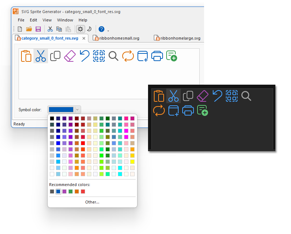Click the blue Undo arrow sprite icon
The image size is (291, 234).
click(84, 56)
